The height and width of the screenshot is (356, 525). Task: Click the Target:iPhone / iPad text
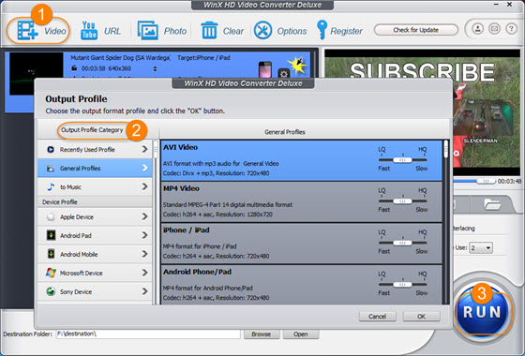coord(203,57)
